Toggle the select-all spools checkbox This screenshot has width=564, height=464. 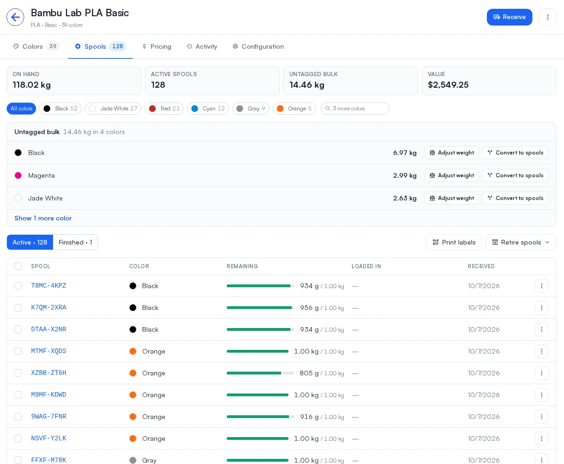pyautogui.click(x=18, y=266)
